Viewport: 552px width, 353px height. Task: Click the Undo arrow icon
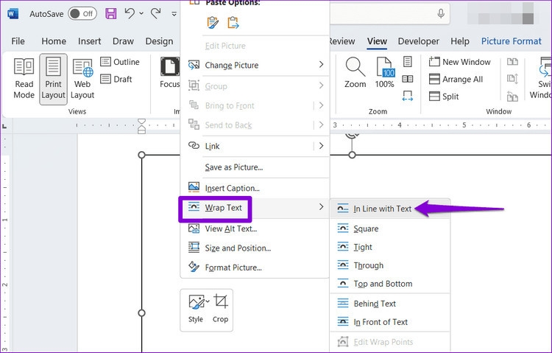point(130,13)
